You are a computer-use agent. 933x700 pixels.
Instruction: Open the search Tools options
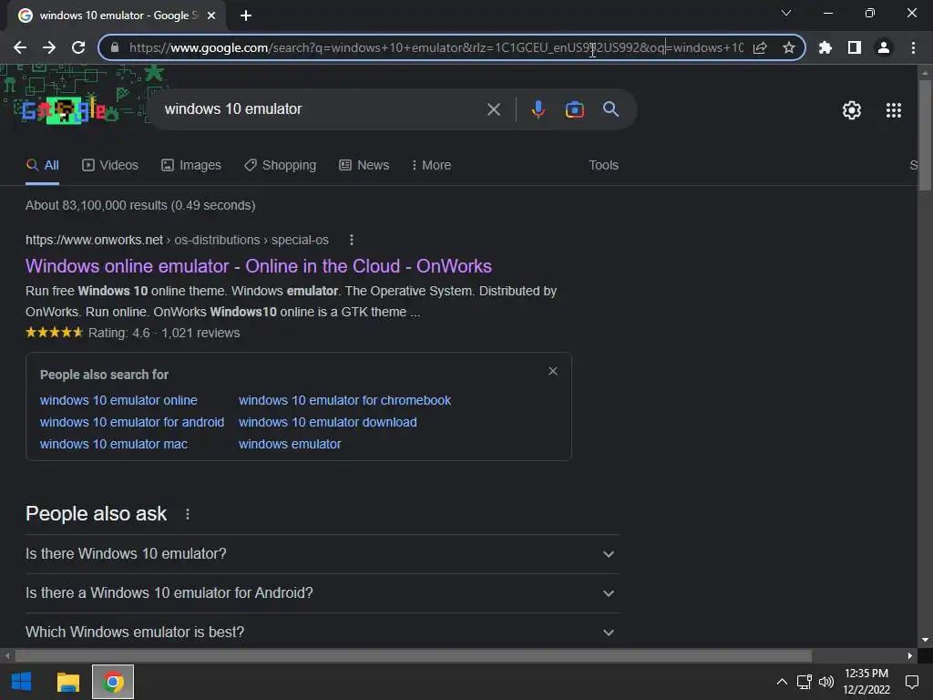pos(603,166)
